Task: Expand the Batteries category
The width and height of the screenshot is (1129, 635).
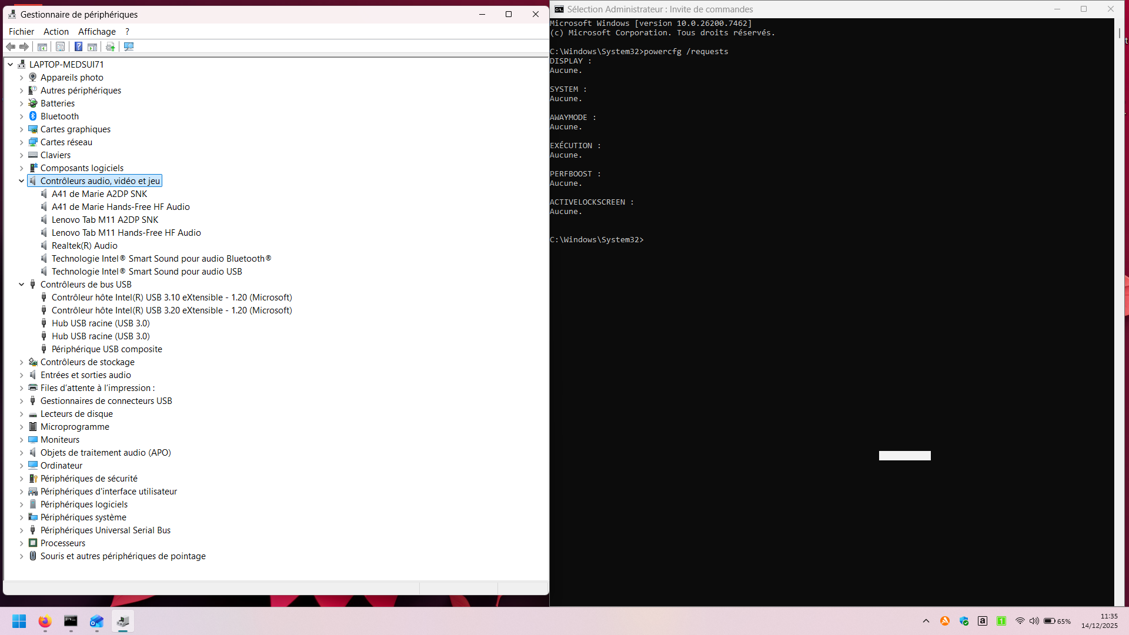Action: 22,103
